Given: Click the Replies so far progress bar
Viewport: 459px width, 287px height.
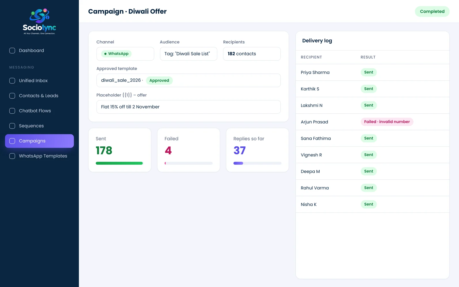Looking at the screenshot, I should click(x=257, y=163).
